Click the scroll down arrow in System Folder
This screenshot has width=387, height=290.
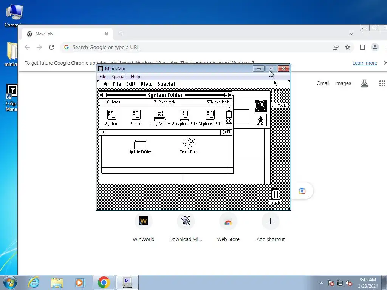tap(229, 126)
